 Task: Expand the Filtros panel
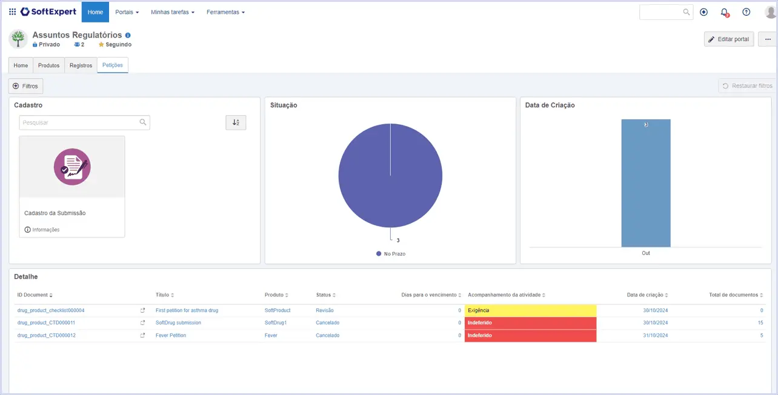[25, 86]
